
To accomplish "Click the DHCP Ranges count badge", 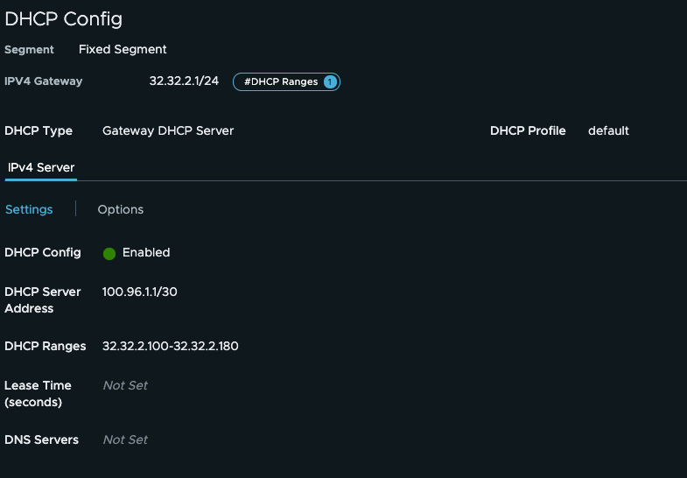I will (x=330, y=82).
